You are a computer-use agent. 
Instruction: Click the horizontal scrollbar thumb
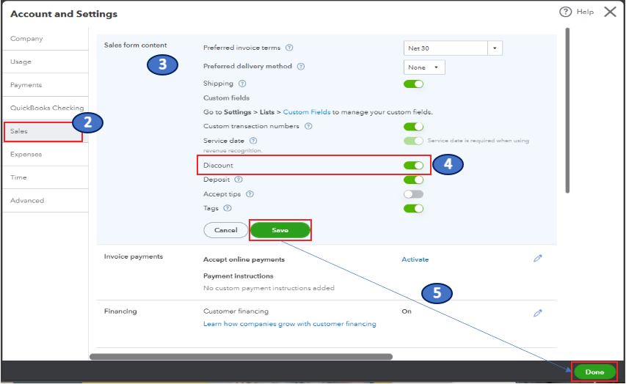pyautogui.click(x=241, y=356)
